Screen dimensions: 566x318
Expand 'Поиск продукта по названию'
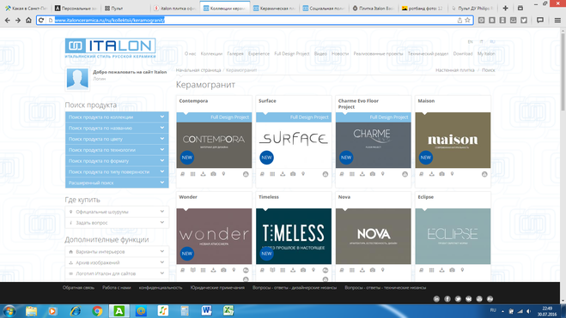coord(117,128)
